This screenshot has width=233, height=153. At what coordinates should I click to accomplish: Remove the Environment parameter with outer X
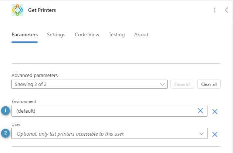pos(215,111)
